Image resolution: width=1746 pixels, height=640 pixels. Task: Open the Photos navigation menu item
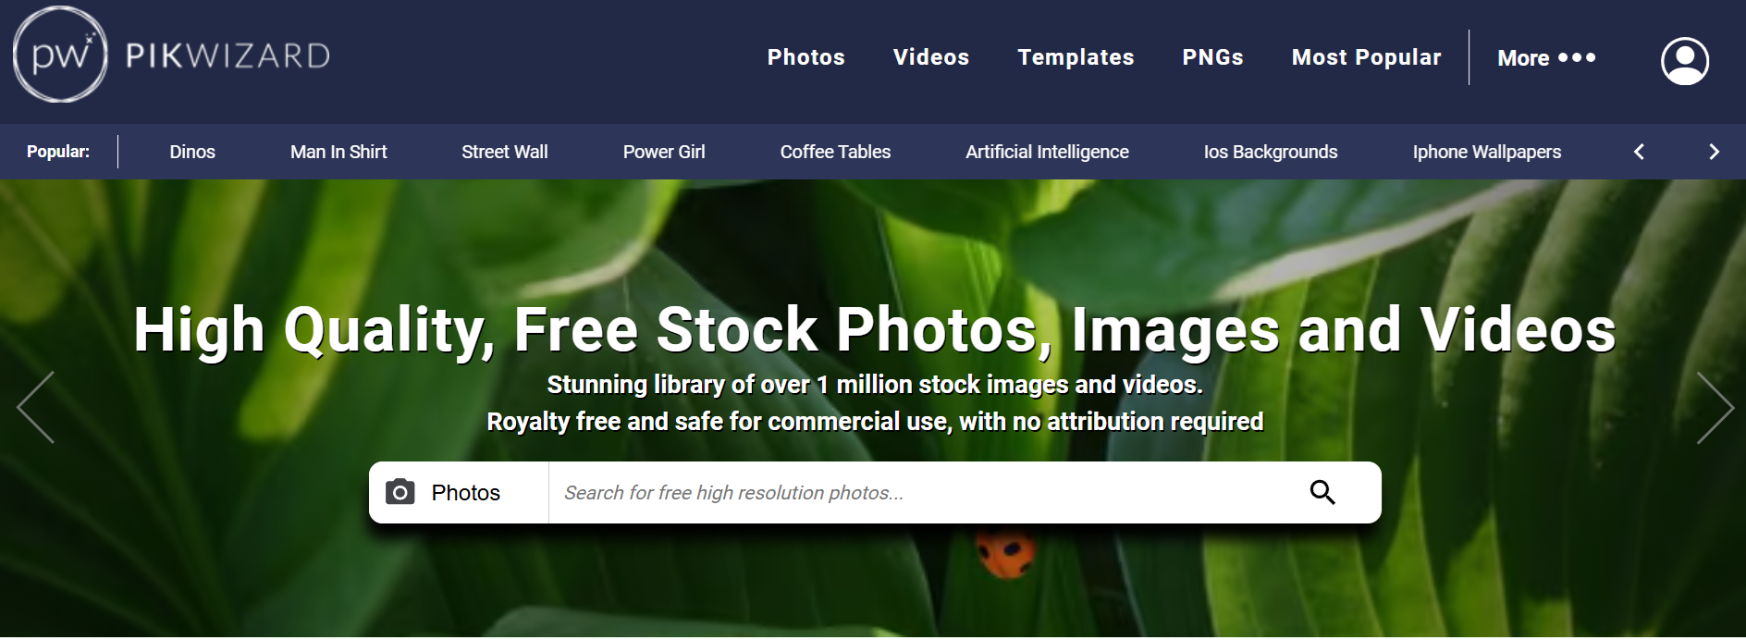tap(805, 57)
